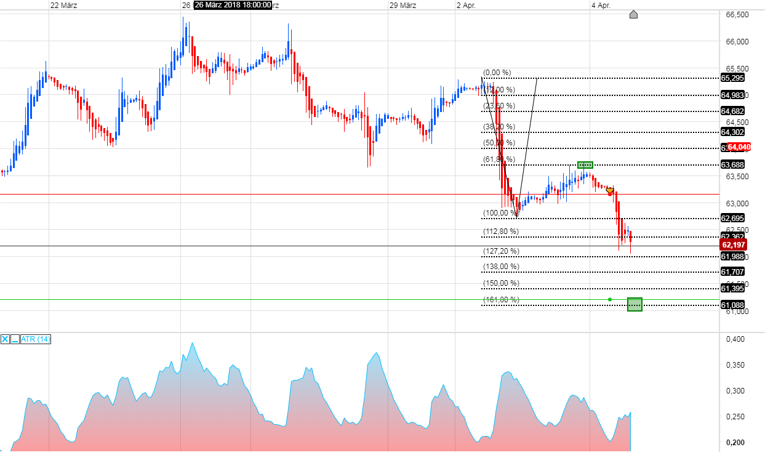This screenshot has height=455, width=765.
Task: Select the gray arrow marker at chart top
Action: pyautogui.click(x=634, y=15)
